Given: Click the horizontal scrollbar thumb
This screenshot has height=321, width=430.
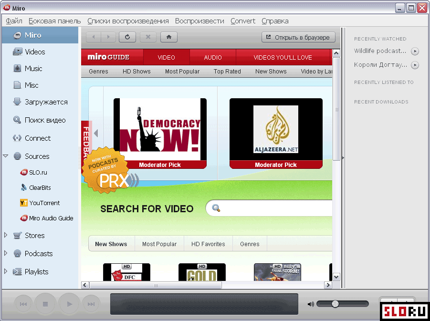Looking at the screenshot, I should (156, 285).
